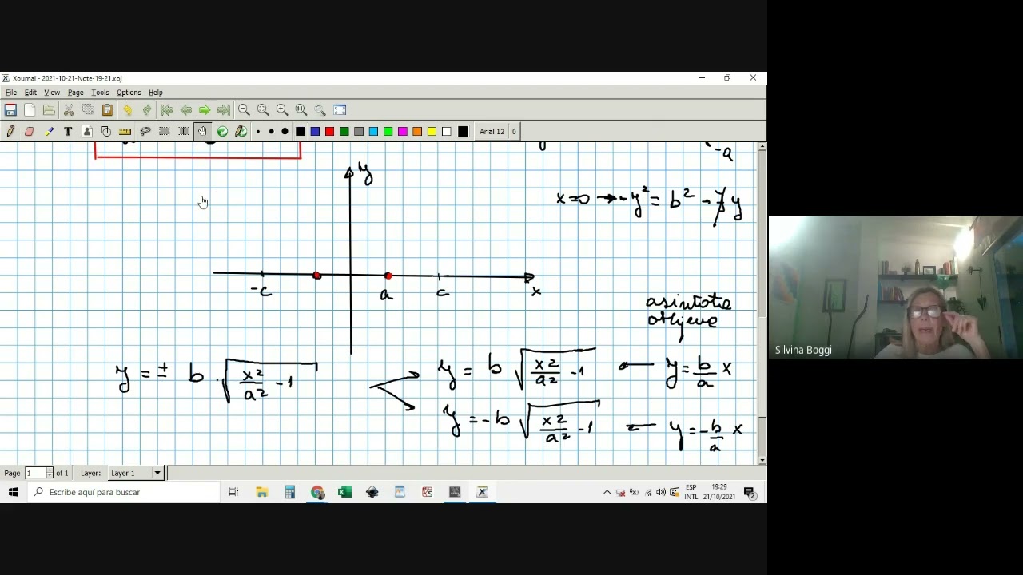1023x575 pixels.
Task: Zoom in on the canvas
Action: point(282,110)
